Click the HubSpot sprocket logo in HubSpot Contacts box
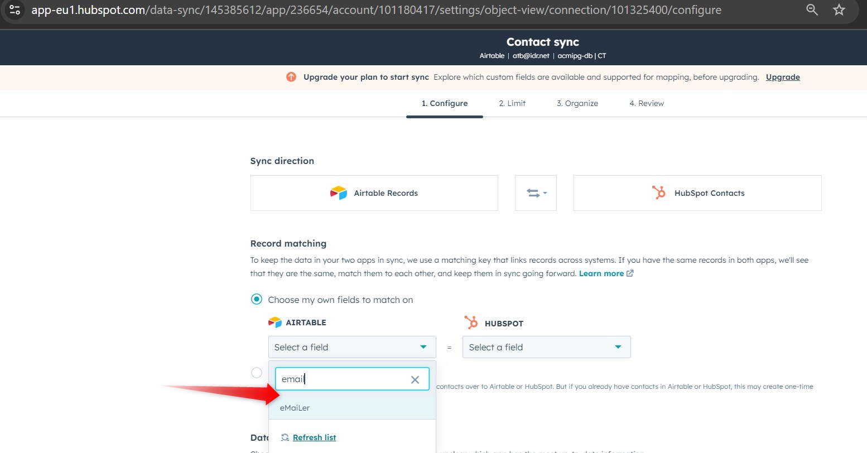Image resolution: width=867 pixels, height=453 pixels. click(659, 192)
